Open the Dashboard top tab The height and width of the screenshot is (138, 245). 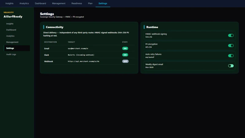click(x=40, y=3)
